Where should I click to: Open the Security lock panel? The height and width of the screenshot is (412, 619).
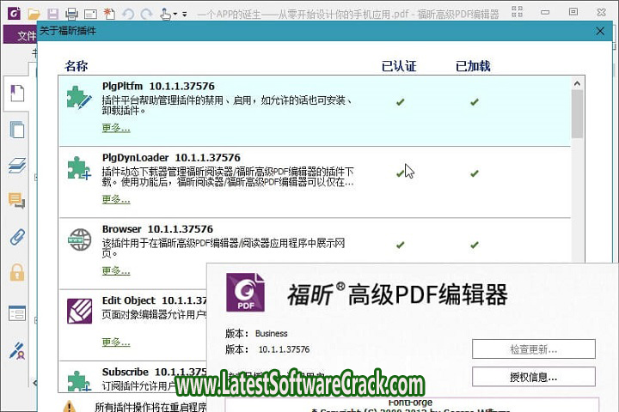click(16, 273)
